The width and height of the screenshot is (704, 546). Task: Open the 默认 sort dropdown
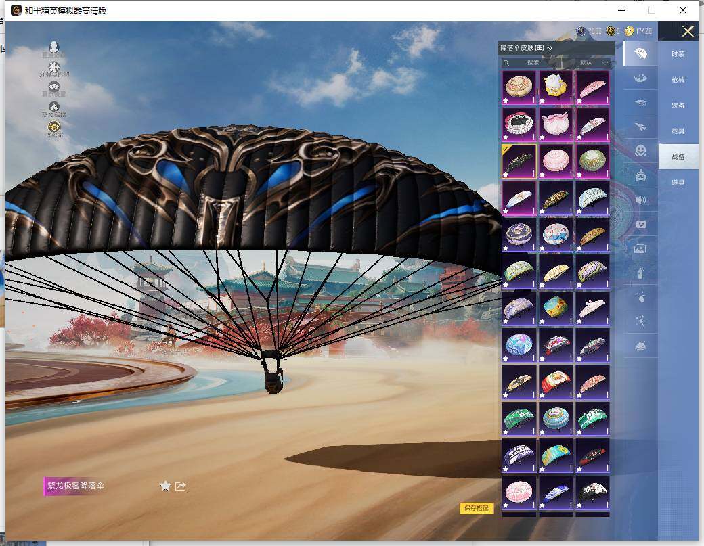(x=593, y=62)
